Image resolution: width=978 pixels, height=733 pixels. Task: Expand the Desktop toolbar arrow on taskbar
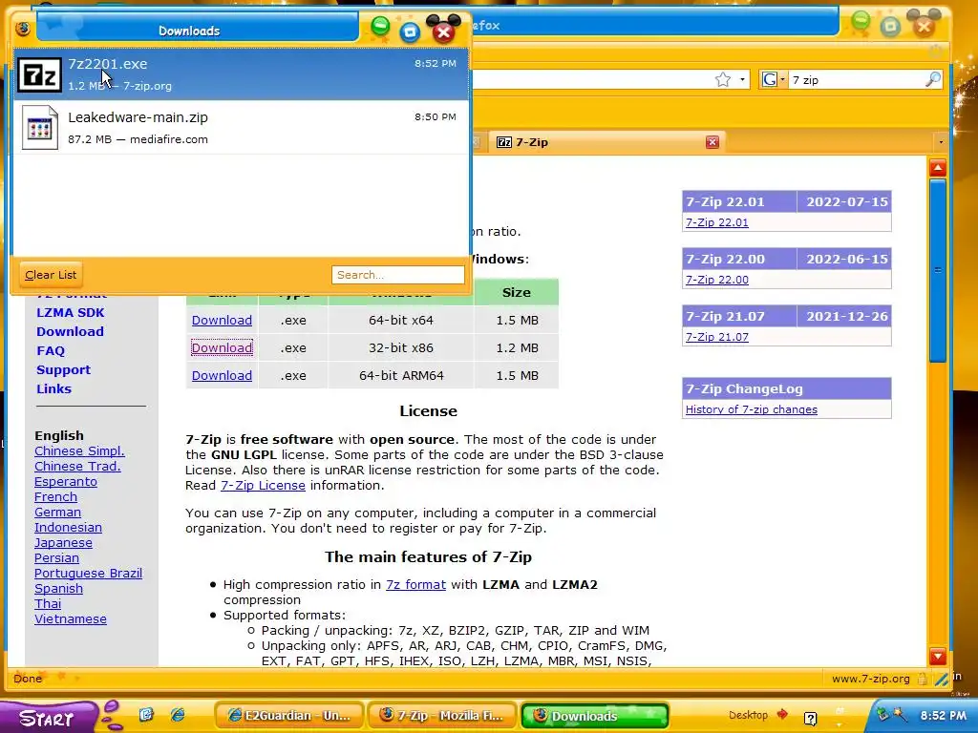(x=782, y=714)
